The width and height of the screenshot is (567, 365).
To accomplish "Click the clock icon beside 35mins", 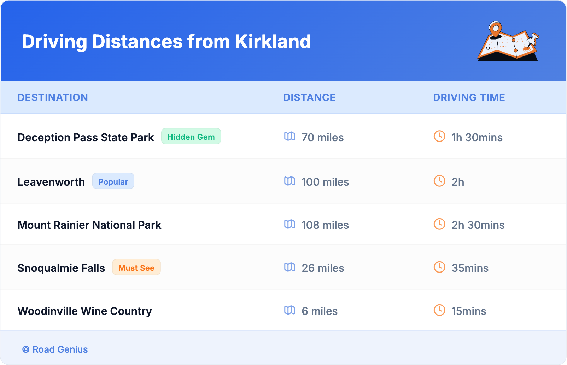I will [x=439, y=267].
